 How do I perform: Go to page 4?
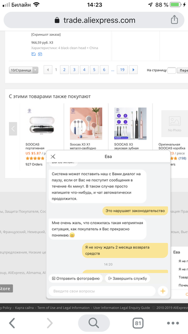pyautogui.click(x=84, y=70)
